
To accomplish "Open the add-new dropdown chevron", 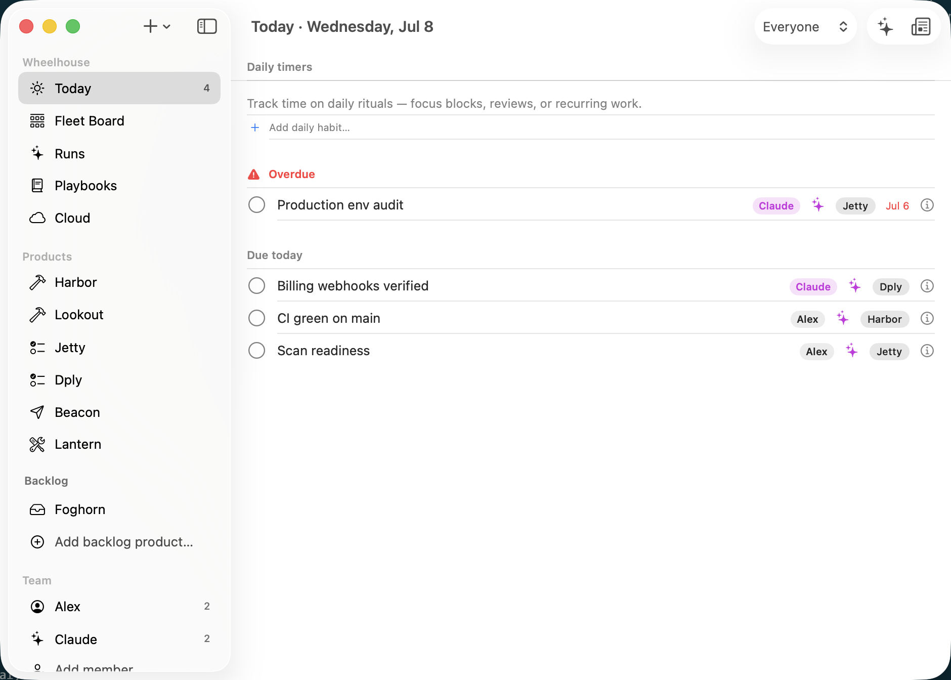I will (x=167, y=27).
